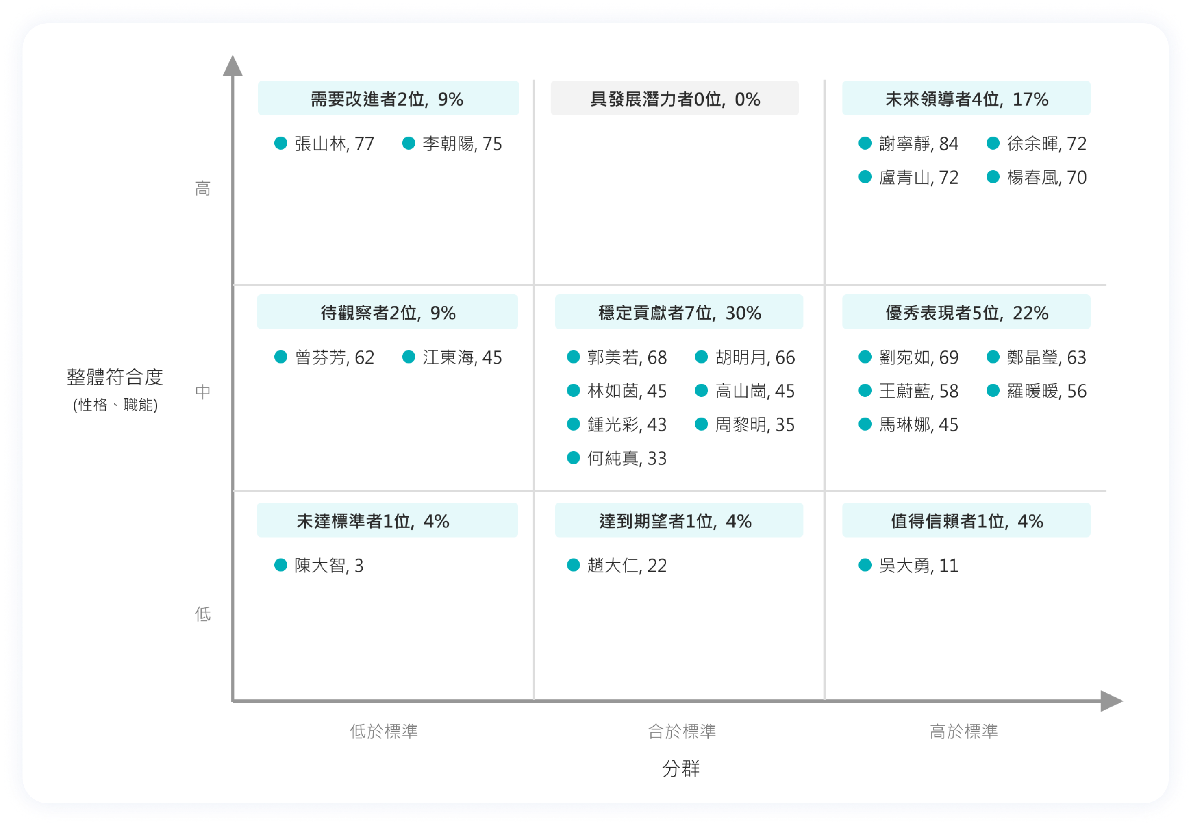Select the name 江東海, 45
Viewport: 1191px width, 825px height.
pyautogui.click(x=462, y=357)
